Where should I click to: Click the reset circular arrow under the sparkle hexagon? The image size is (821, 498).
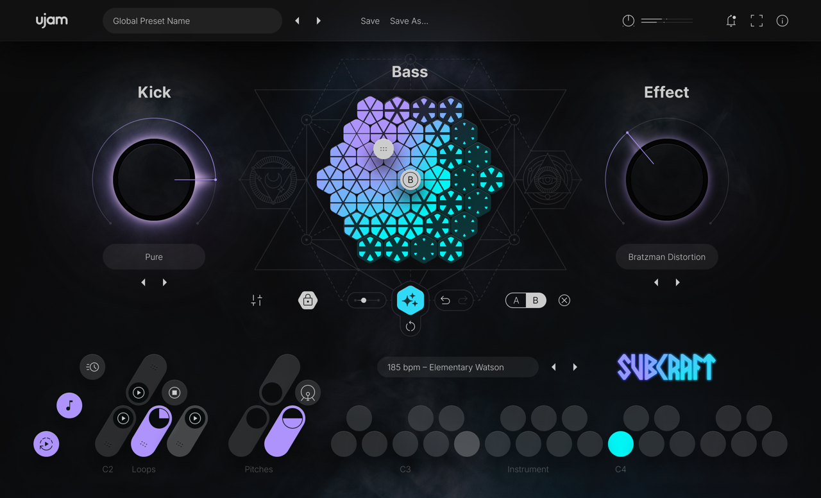(x=410, y=326)
